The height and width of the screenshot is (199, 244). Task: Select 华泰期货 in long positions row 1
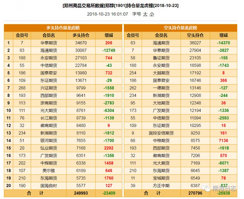click(49, 43)
